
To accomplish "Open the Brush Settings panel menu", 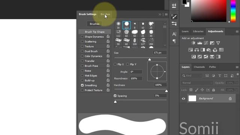I will click(x=166, y=14).
